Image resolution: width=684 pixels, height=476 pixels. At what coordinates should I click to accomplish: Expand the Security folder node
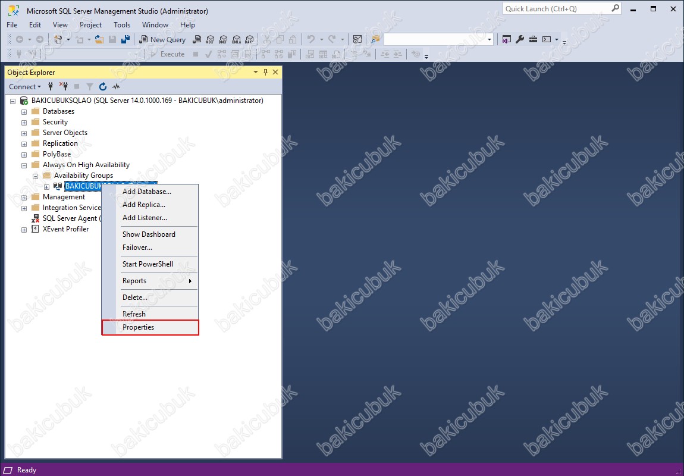(24, 123)
